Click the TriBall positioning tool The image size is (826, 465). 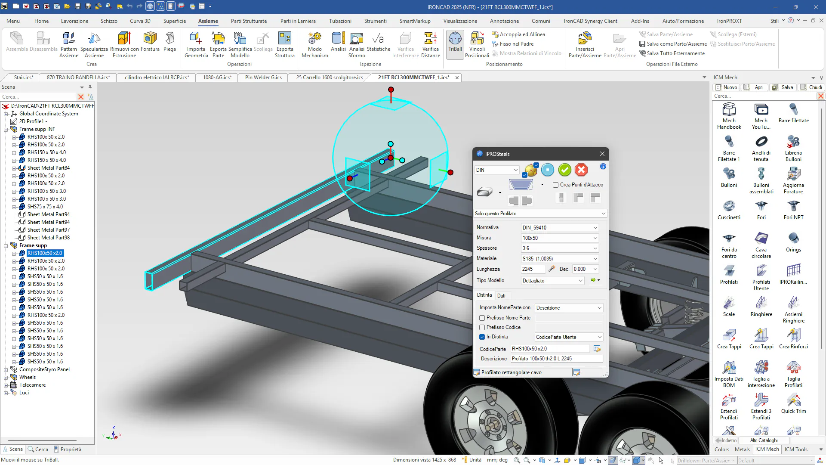[455, 42]
